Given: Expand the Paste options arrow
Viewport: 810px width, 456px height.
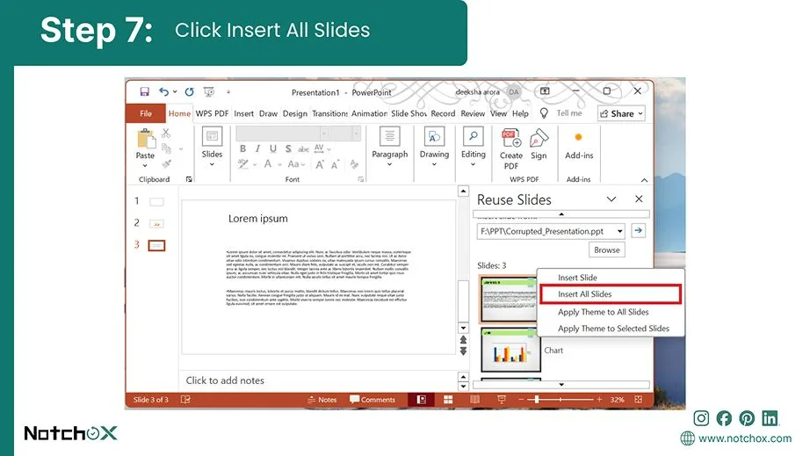Looking at the screenshot, I should click(145, 166).
